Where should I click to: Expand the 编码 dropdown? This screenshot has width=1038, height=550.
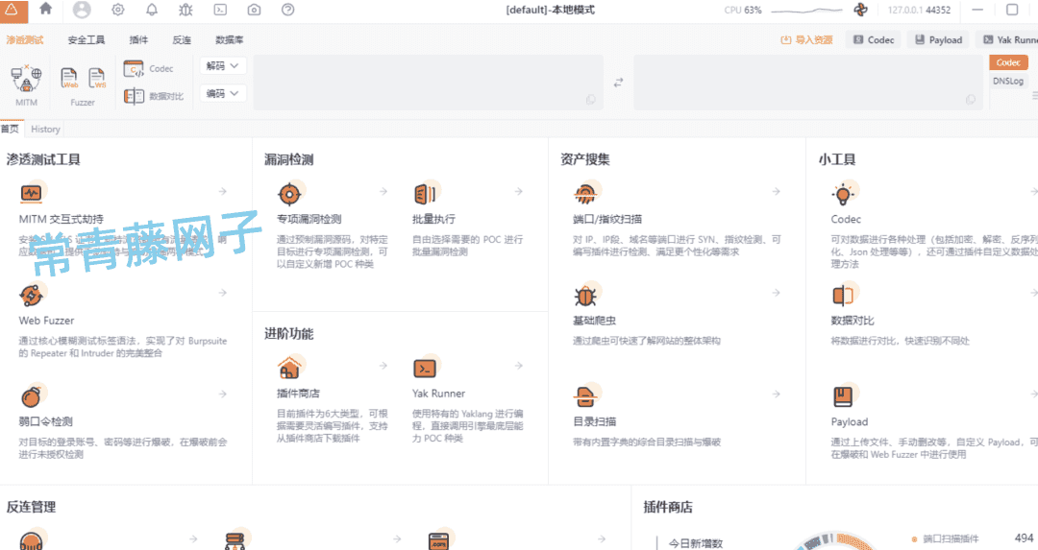tap(222, 93)
